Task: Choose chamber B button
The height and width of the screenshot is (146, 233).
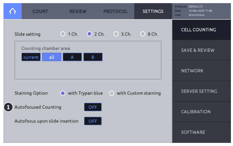Action: point(93,57)
